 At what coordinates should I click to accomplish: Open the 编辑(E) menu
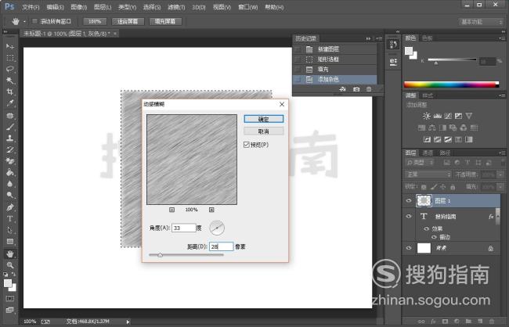coord(55,7)
